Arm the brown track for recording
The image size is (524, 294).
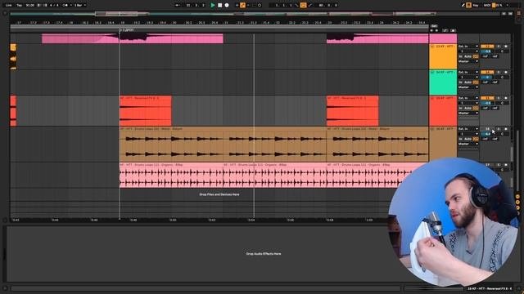click(x=506, y=129)
